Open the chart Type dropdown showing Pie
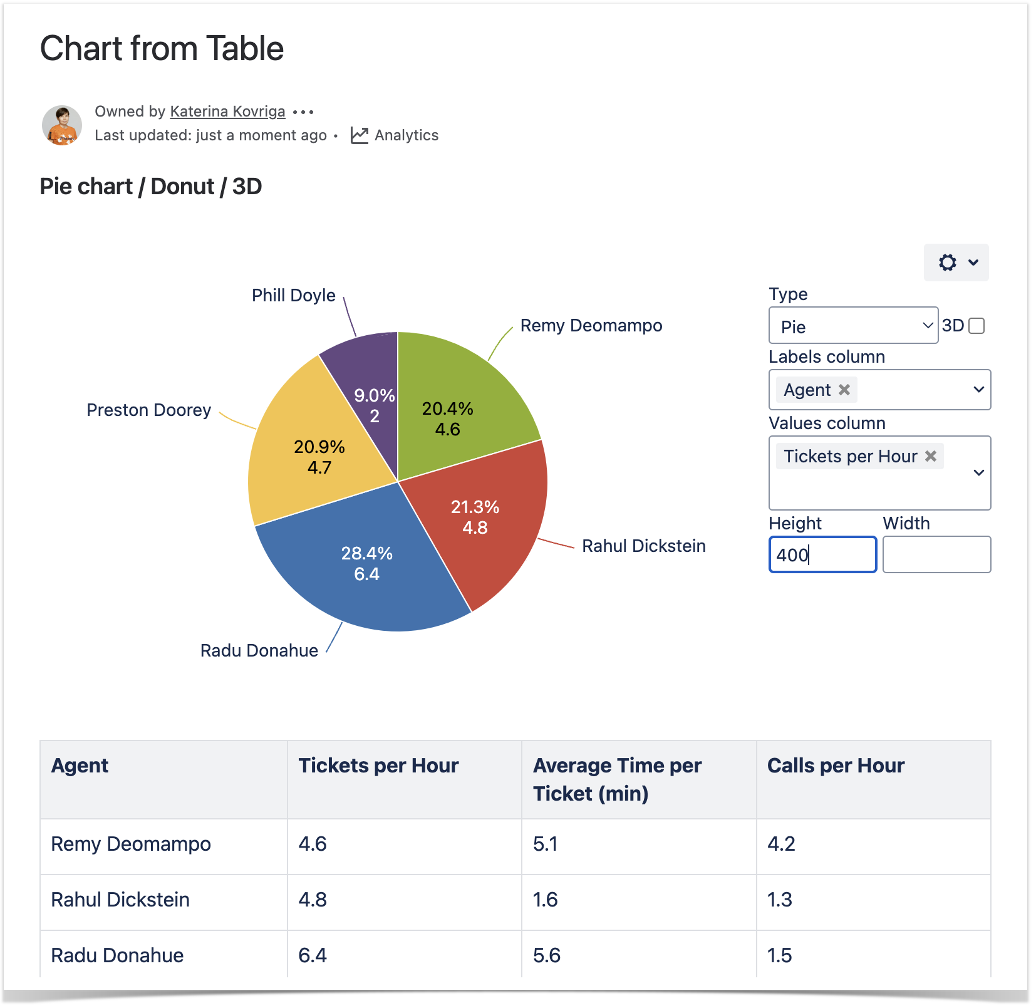 (853, 326)
